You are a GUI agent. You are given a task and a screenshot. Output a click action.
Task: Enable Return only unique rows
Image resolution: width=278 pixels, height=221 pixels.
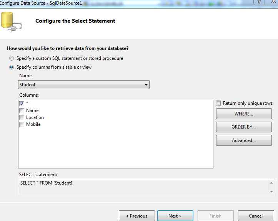click(x=218, y=103)
